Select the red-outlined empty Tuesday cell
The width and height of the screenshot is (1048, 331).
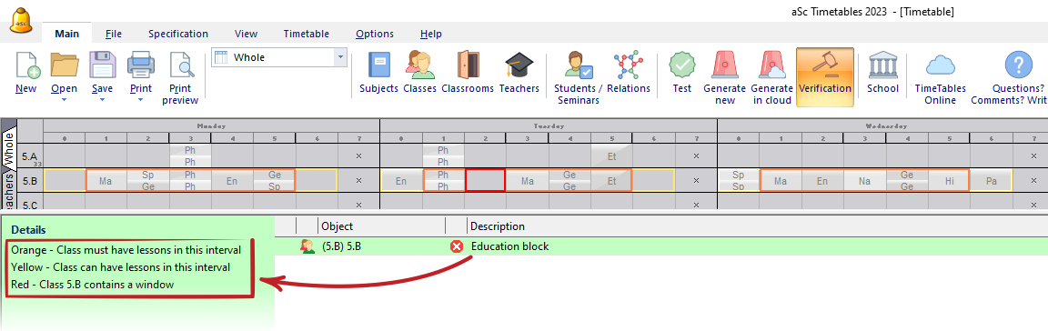pyautogui.click(x=485, y=181)
